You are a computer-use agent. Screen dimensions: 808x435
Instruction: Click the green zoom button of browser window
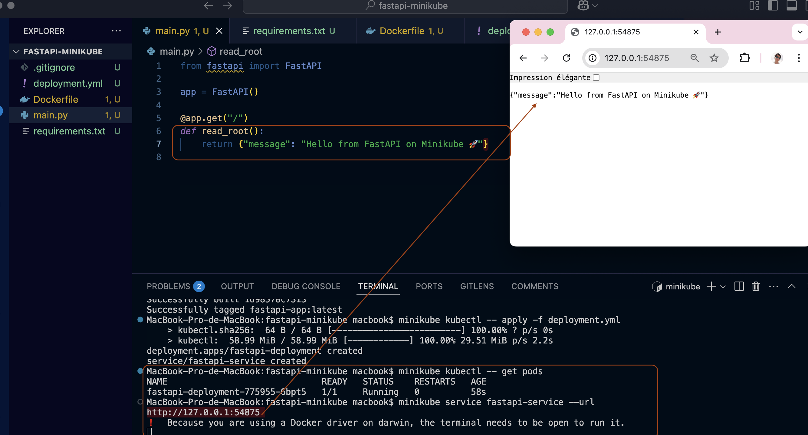coord(550,32)
